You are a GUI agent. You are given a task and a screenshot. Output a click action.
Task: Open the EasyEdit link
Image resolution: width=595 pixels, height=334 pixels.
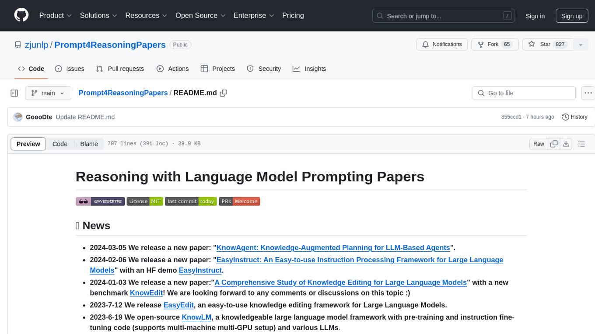tap(178, 305)
